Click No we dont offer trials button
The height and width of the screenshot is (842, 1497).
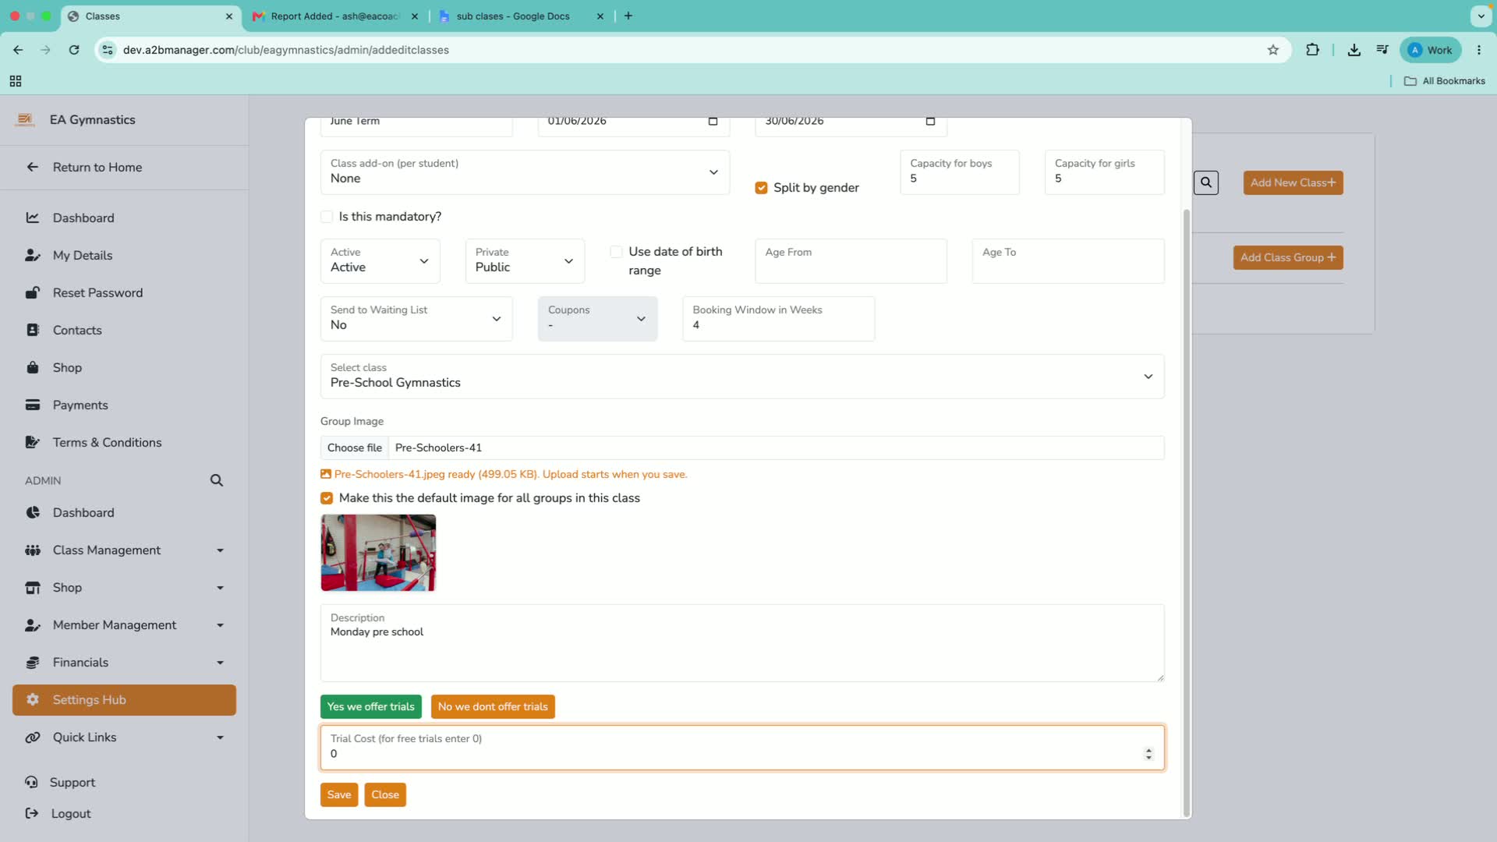point(493,706)
